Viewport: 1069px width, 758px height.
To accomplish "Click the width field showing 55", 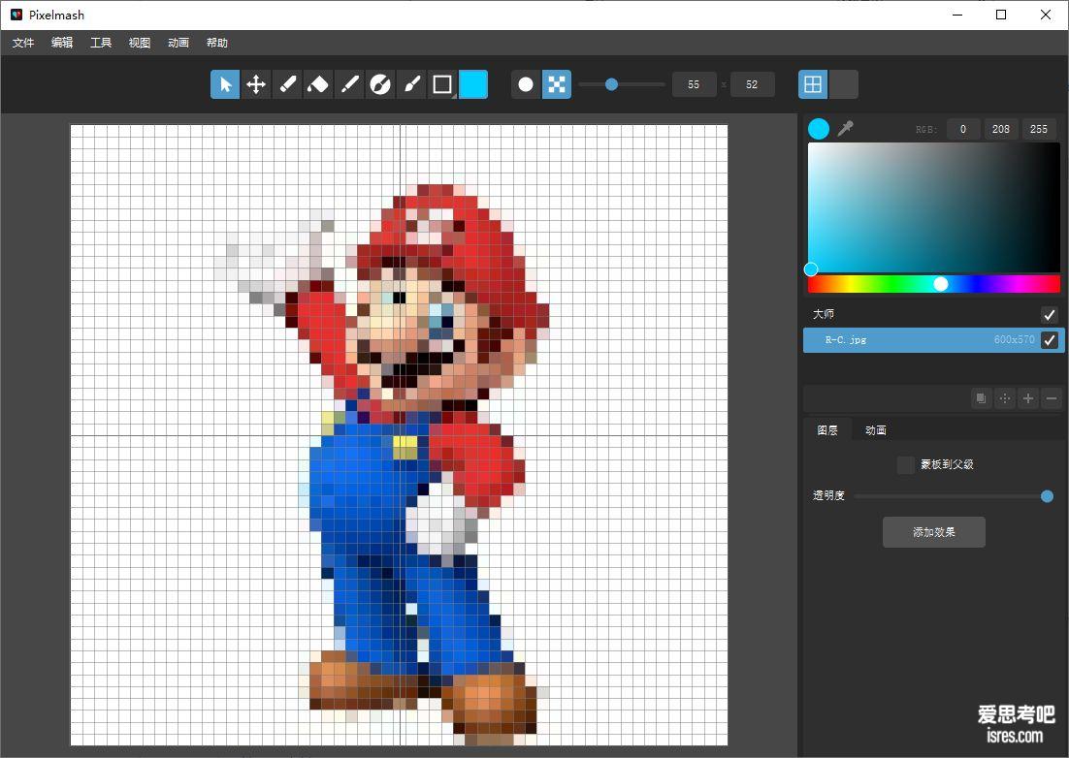I will coord(694,84).
